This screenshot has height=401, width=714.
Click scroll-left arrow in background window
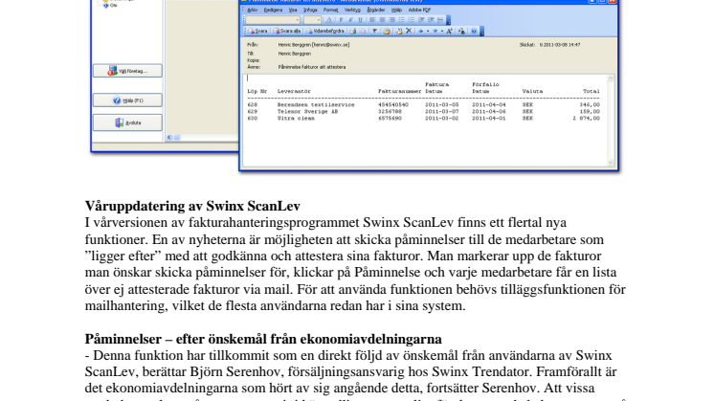[x=169, y=137]
